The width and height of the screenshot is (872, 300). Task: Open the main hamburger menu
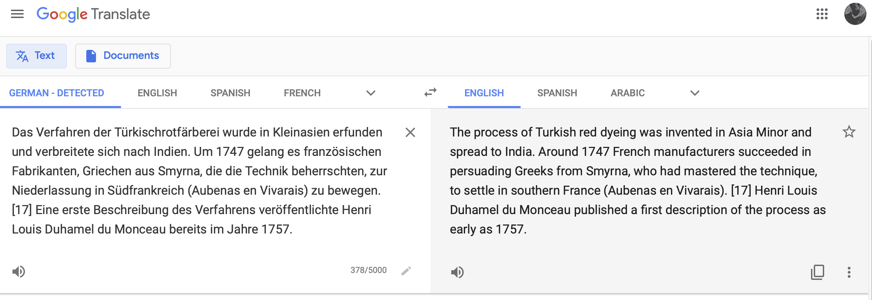[17, 14]
